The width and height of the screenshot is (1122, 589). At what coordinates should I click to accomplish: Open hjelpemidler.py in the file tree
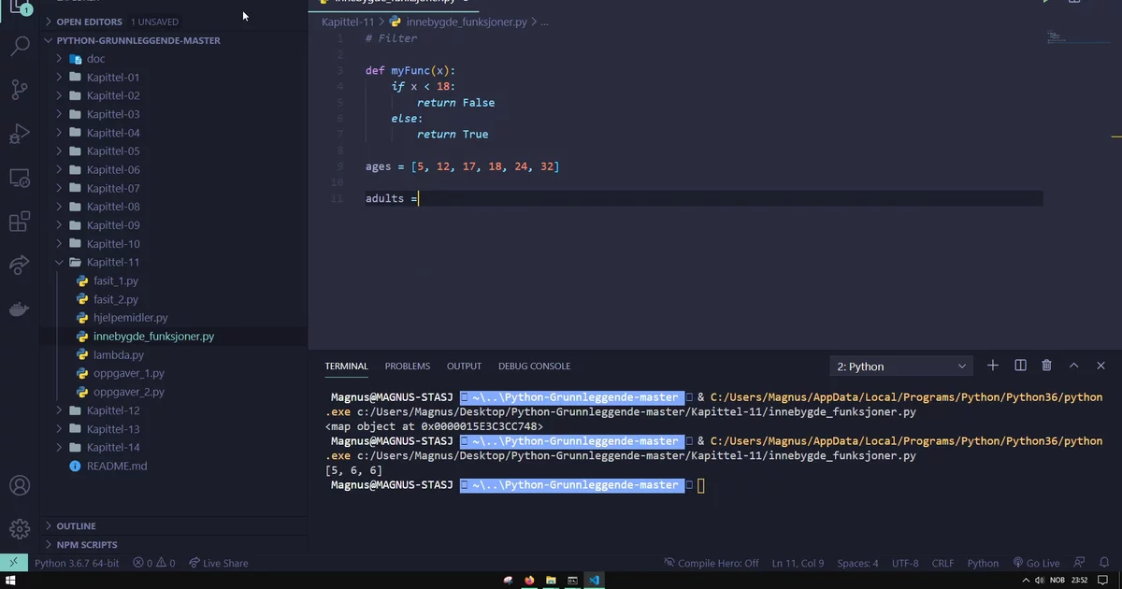(131, 318)
